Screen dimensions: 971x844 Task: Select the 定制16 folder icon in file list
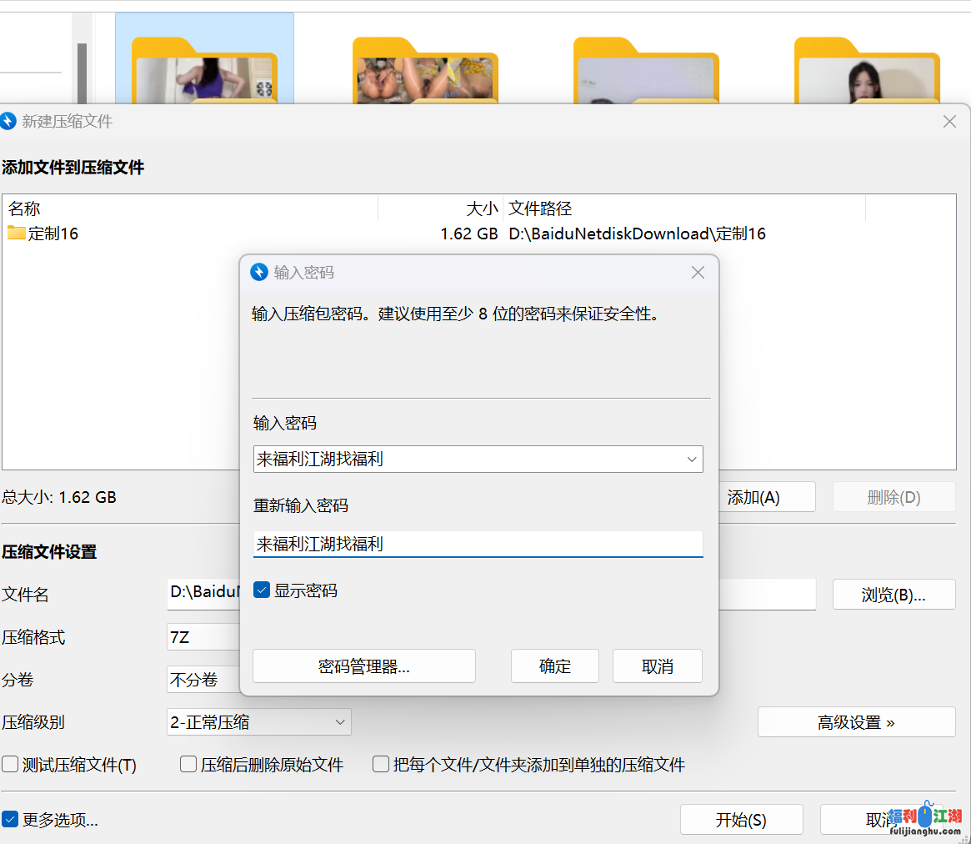click(x=17, y=234)
